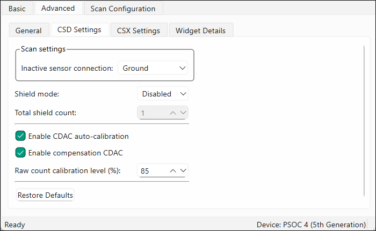Uncheck Enable compensation CDAC

[x=21, y=153]
